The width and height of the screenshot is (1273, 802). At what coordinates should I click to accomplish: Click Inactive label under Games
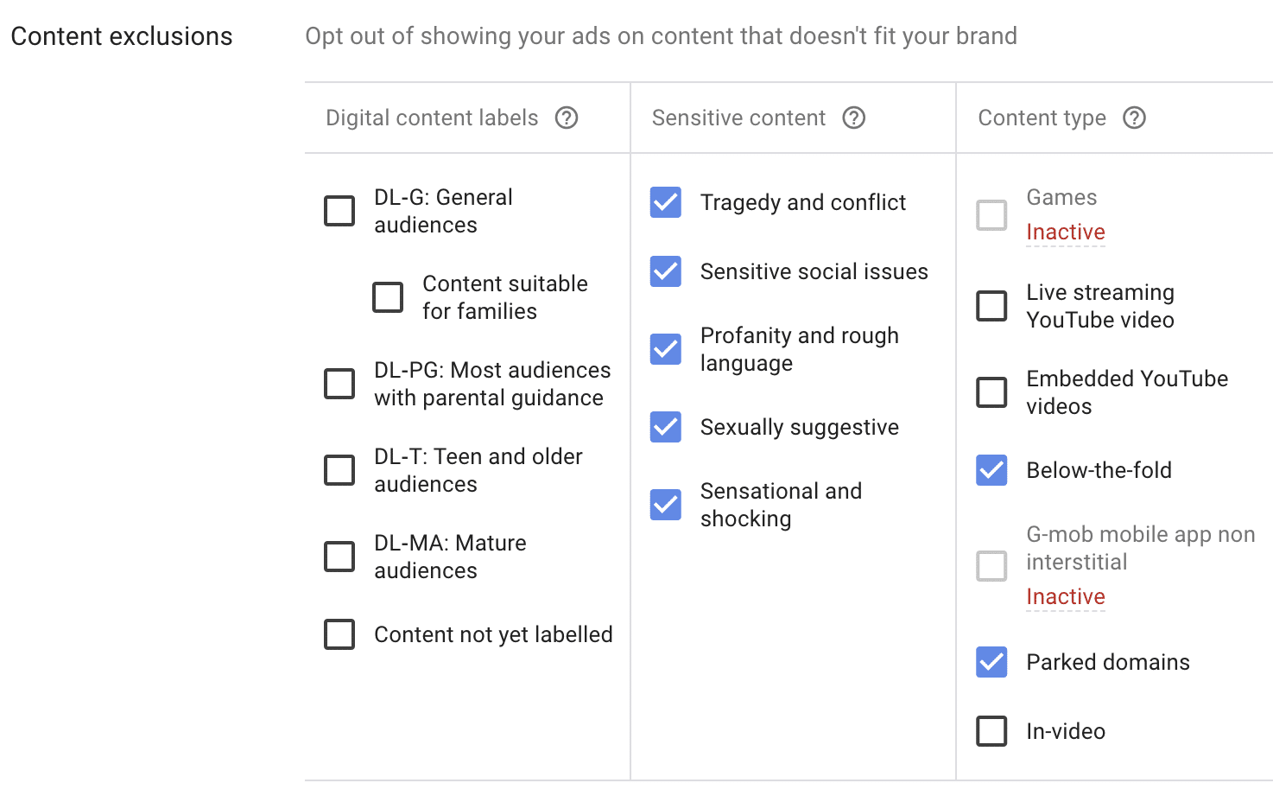tap(1066, 232)
